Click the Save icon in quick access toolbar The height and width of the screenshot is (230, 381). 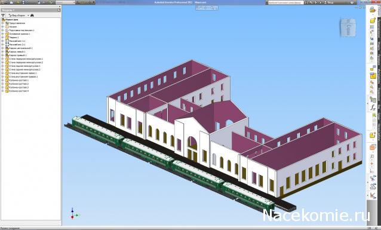pos(23,2)
